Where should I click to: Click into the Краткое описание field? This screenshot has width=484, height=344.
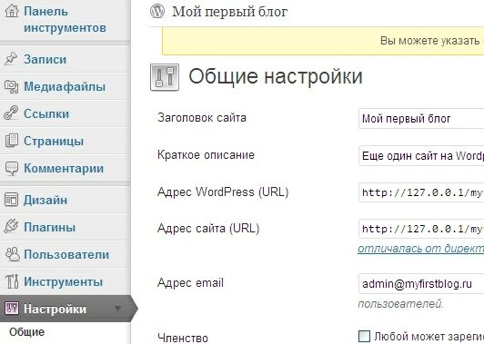[421, 155]
